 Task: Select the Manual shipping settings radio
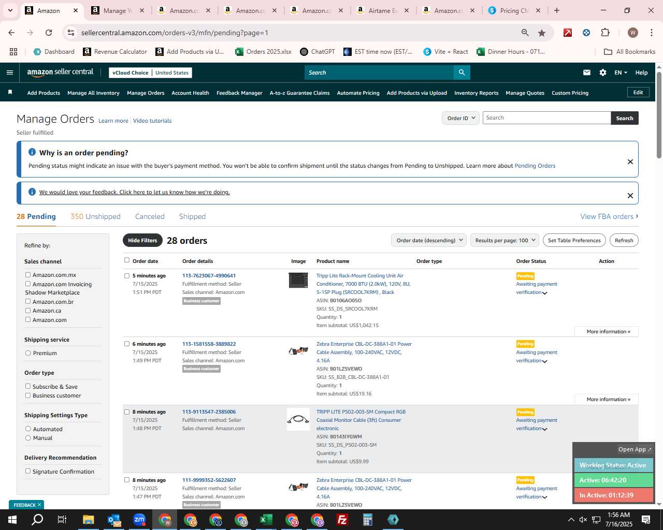[x=28, y=438]
